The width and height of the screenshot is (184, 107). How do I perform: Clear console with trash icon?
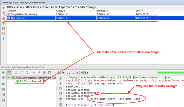click(x=61, y=104)
